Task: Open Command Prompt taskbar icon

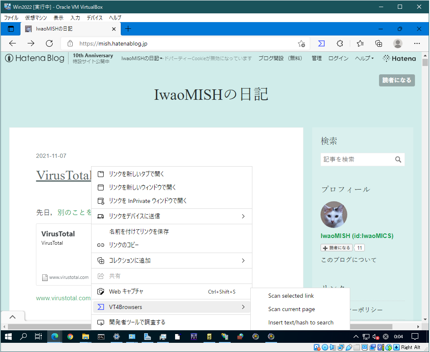Action: pos(101,337)
